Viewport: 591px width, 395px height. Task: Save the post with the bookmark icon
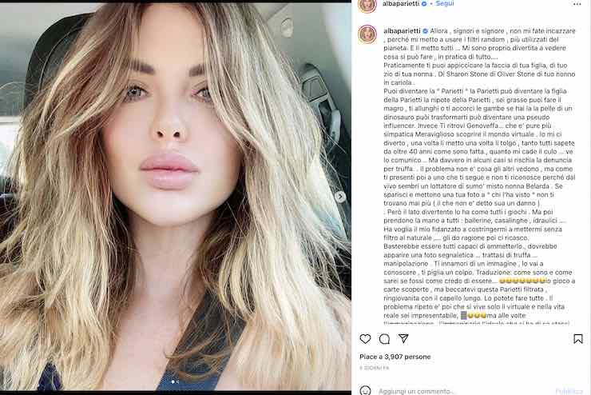click(x=577, y=339)
